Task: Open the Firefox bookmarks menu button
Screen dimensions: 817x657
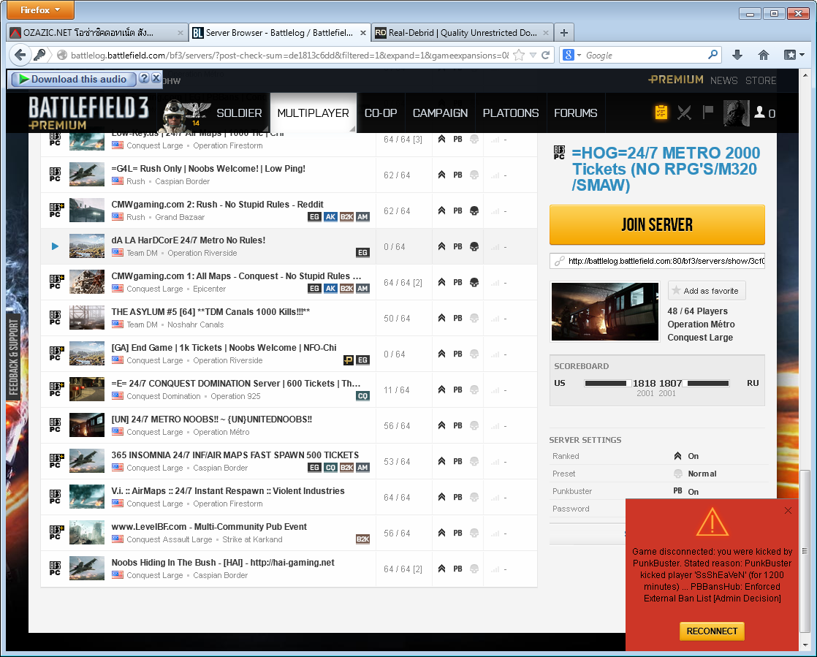Action: 794,56
